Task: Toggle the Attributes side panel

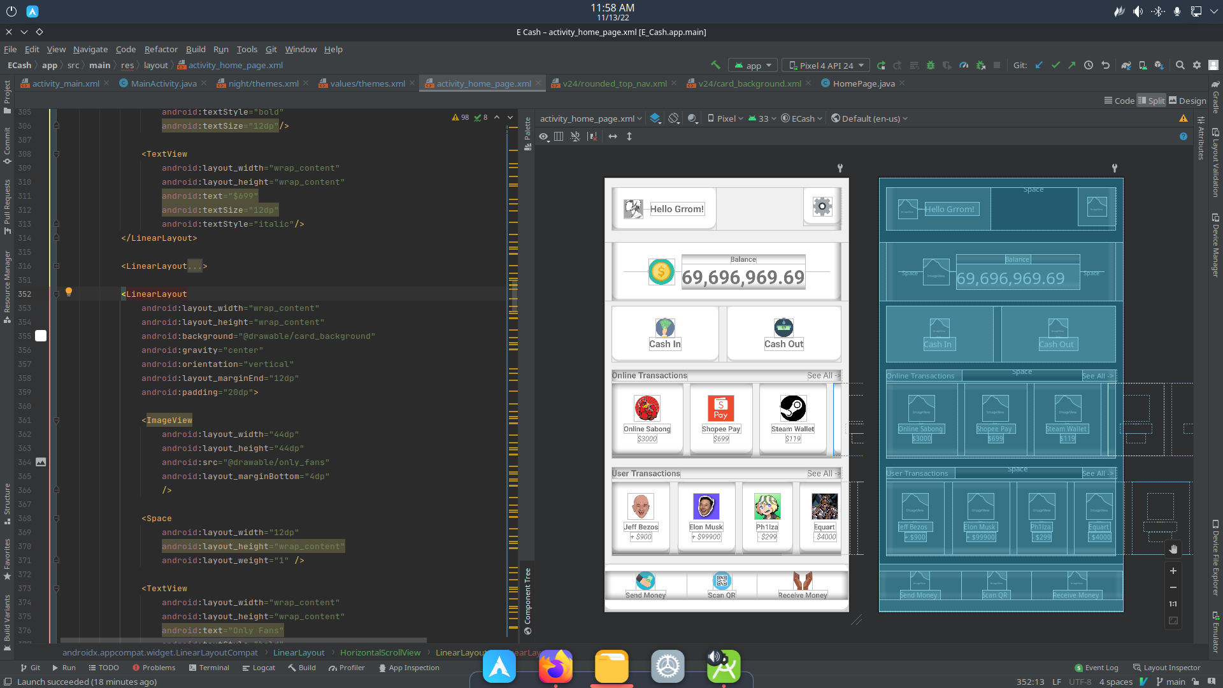Action: click(1201, 138)
